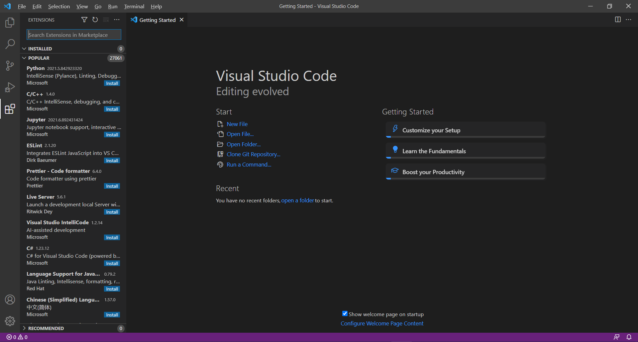Open the Customize your Setup walkthrough
This screenshot has height=342, width=638.
pos(466,130)
